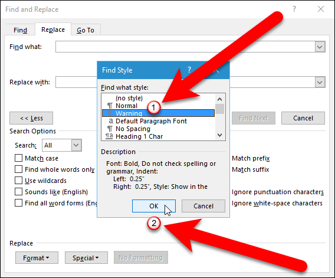335x278 pixels.
Task: Open the Replace with dropdown arrow
Action: (320, 82)
